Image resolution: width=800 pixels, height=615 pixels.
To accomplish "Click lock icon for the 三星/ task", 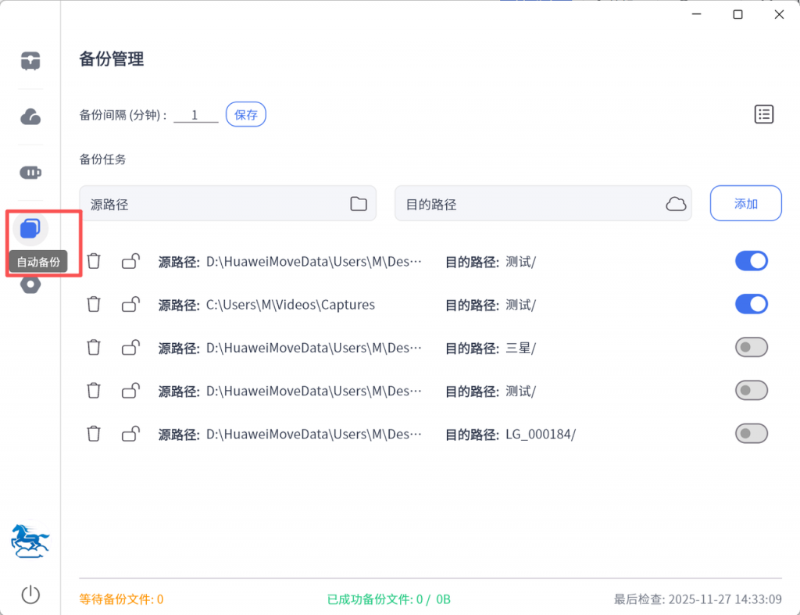I will tap(130, 347).
